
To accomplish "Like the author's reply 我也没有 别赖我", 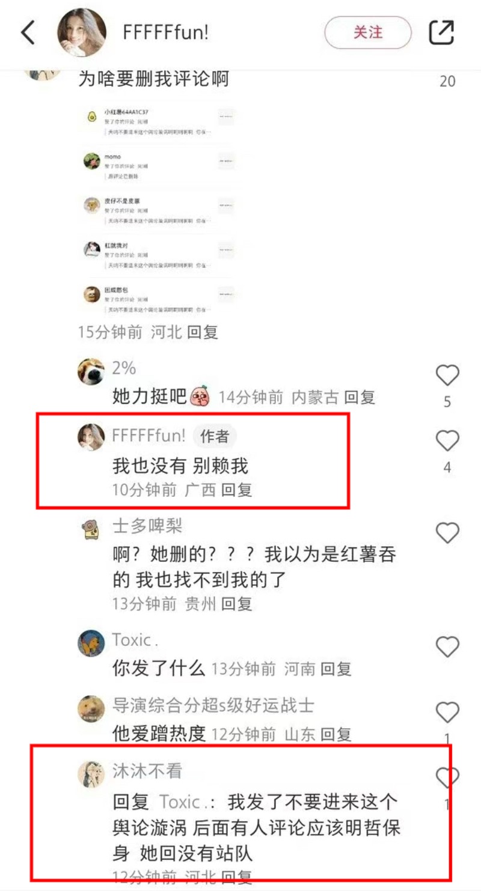I will pos(447,441).
